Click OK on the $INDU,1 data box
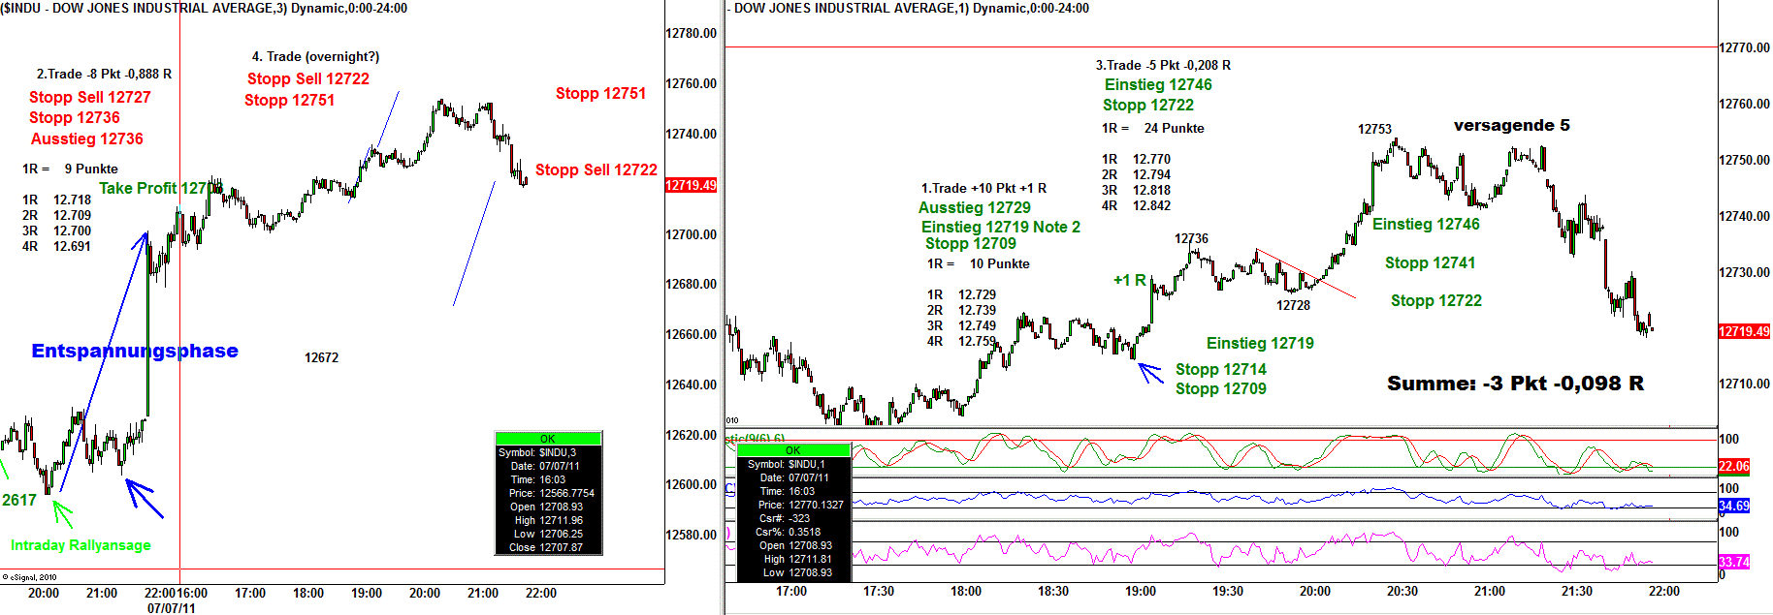The width and height of the screenshot is (1773, 615). click(x=792, y=450)
